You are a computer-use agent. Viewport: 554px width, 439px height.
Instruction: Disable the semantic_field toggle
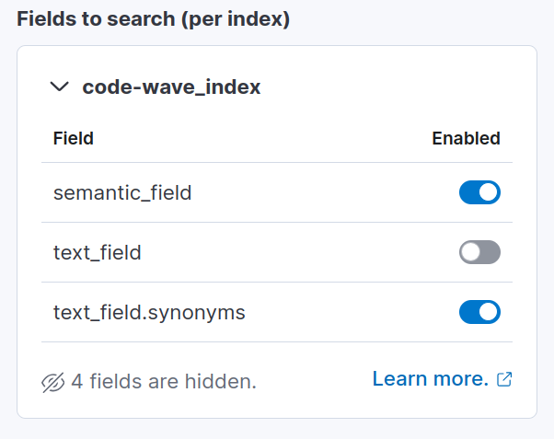479,192
